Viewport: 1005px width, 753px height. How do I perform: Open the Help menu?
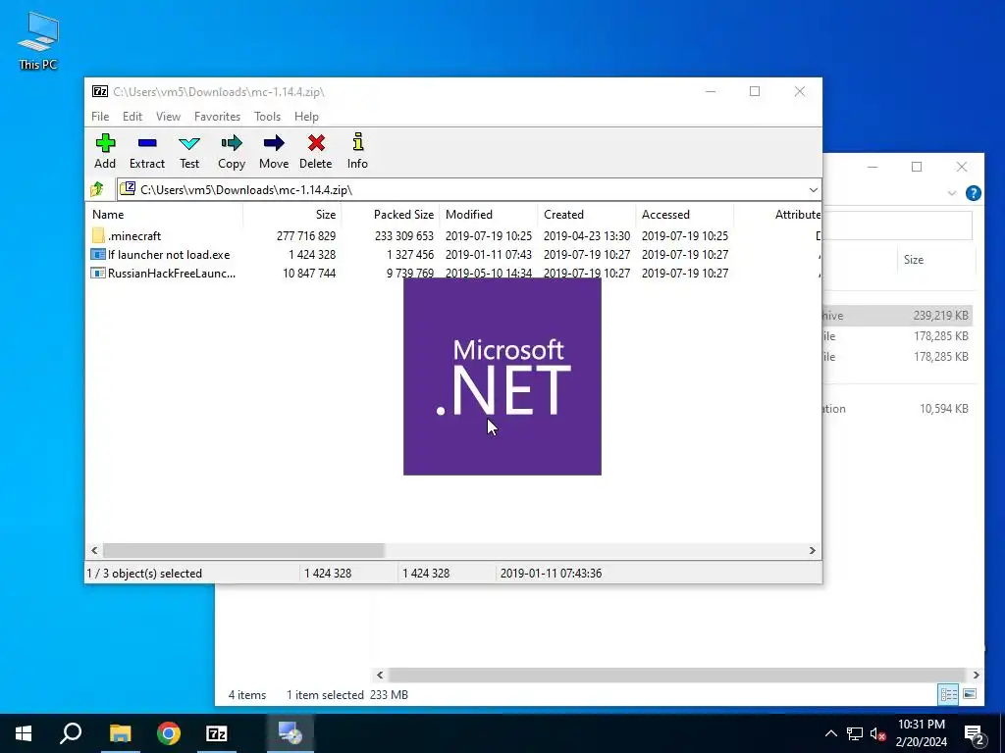tap(306, 117)
